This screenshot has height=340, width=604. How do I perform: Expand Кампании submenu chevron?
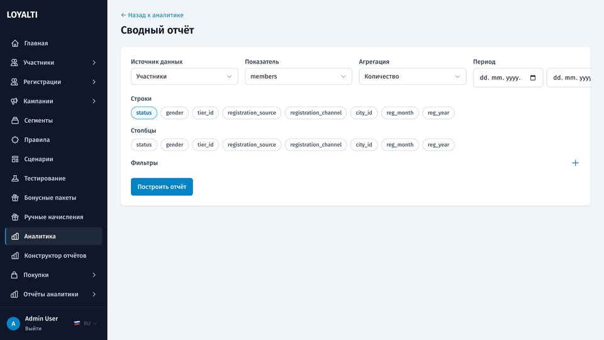tap(94, 101)
